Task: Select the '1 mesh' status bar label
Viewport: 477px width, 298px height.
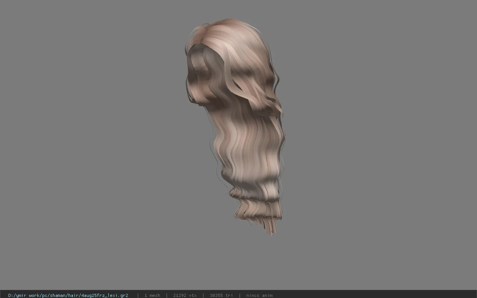Action: tap(152, 295)
